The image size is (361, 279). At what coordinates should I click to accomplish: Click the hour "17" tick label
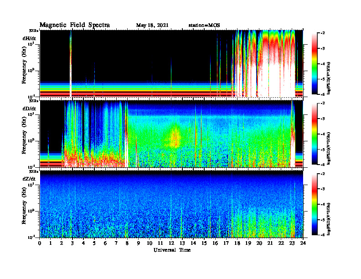click(x=226, y=243)
